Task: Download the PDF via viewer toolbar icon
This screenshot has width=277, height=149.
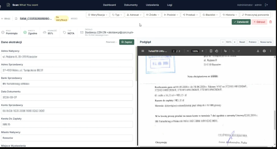Action: tap(258, 51)
